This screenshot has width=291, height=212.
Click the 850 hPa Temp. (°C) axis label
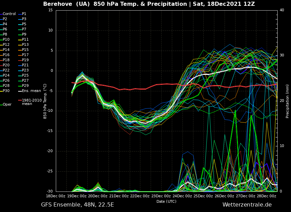pyautogui.click(x=45, y=101)
